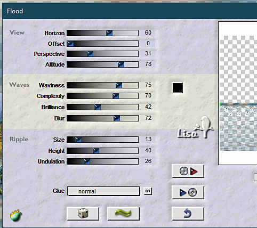Click the black wave color swatch

tap(178, 88)
